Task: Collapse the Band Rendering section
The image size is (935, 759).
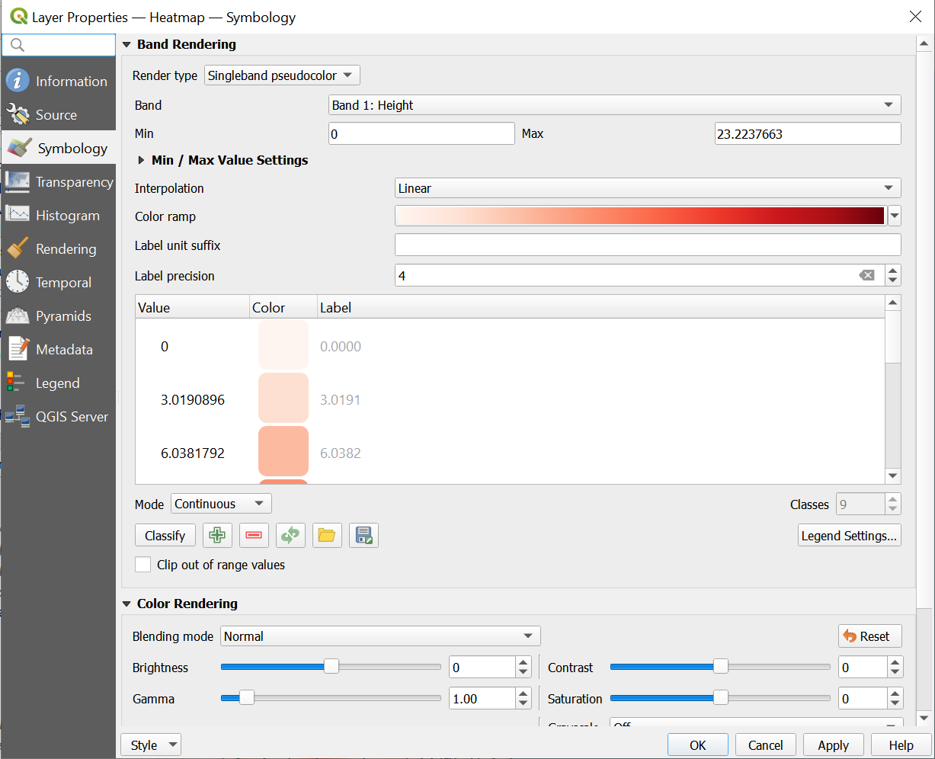Action: tap(126, 45)
